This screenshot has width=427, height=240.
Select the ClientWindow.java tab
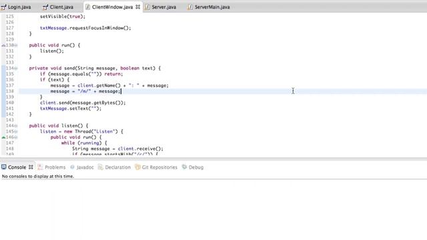[x=112, y=7]
